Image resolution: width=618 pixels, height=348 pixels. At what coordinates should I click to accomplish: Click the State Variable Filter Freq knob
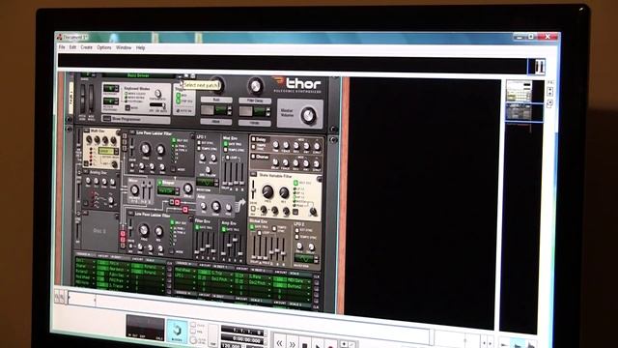[267, 191]
